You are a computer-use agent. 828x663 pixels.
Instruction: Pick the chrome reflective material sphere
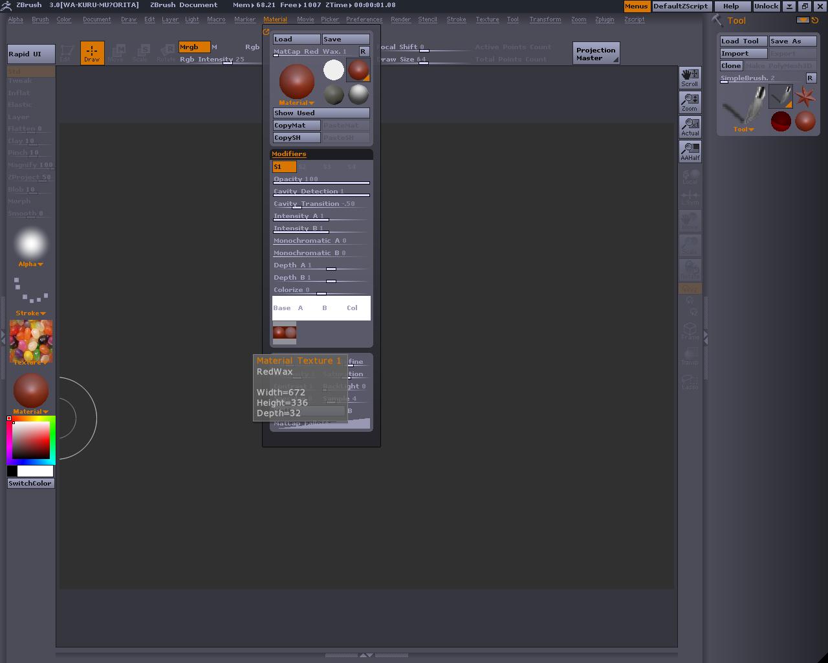[x=358, y=95]
